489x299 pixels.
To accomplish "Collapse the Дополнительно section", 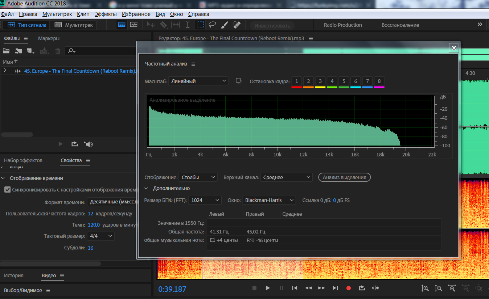I will (x=146, y=188).
